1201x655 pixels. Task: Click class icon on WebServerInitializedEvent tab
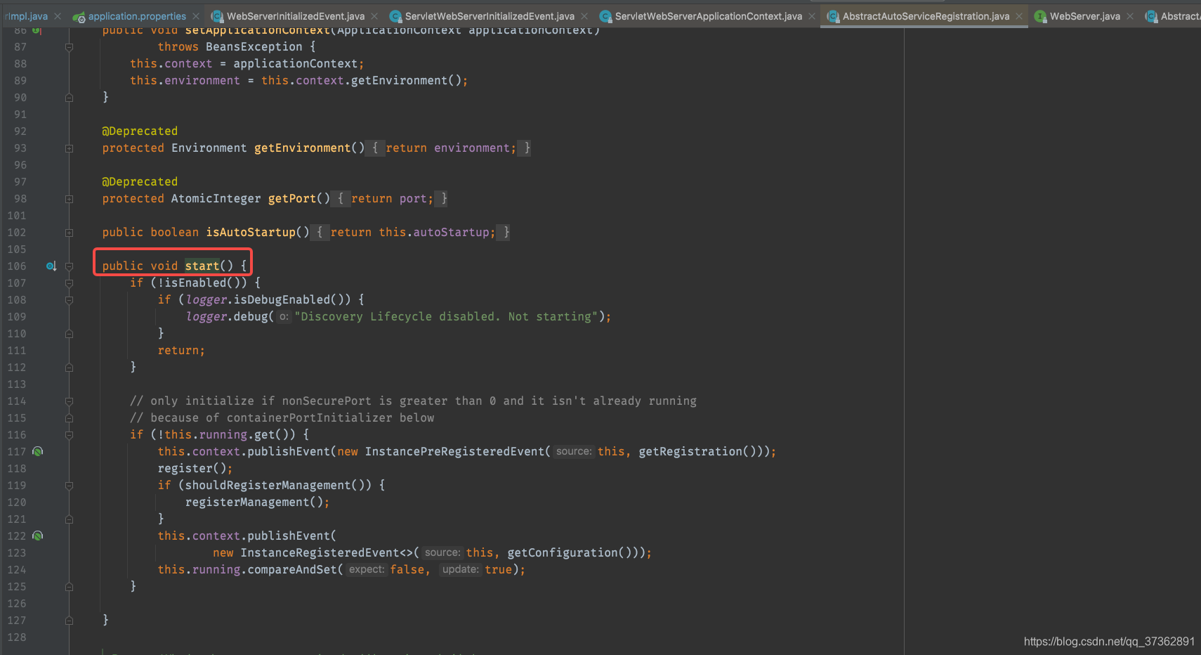point(218,16)
